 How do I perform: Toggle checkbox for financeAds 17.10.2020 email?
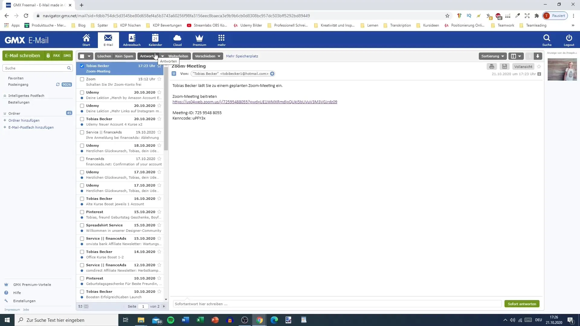[x=82, y=158]
